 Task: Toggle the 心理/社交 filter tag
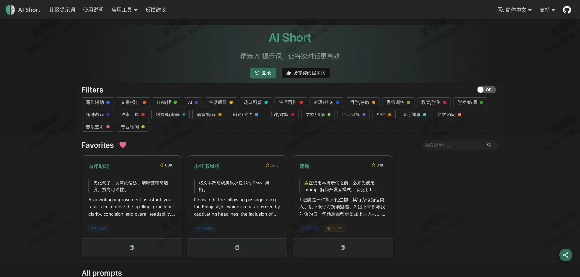(326, 102)
